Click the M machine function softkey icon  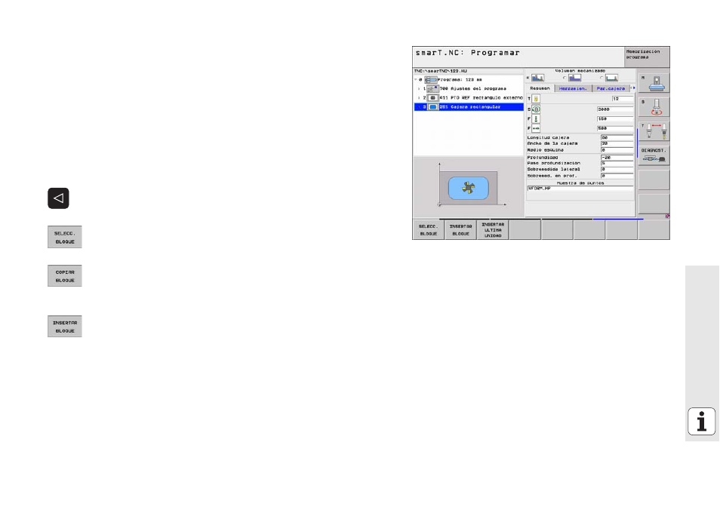[654, 83]
